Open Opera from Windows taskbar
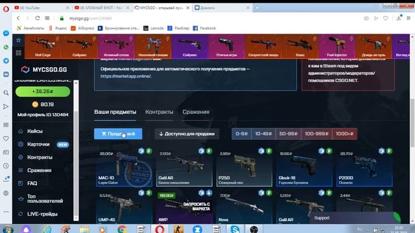 160,229
